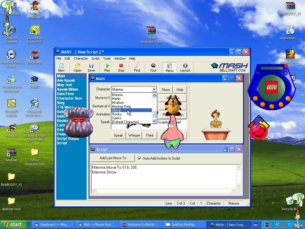Select the Rhapsody Play Music Free icon

(x=35, y=132)
